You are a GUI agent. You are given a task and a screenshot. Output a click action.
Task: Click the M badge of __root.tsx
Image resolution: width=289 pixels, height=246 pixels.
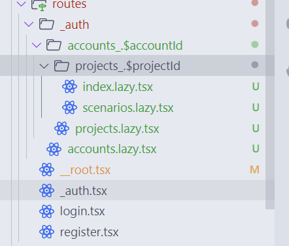[254, 169]
